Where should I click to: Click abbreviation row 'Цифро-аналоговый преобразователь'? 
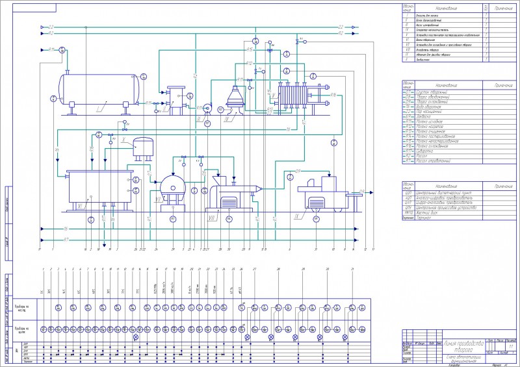[460, 203]
